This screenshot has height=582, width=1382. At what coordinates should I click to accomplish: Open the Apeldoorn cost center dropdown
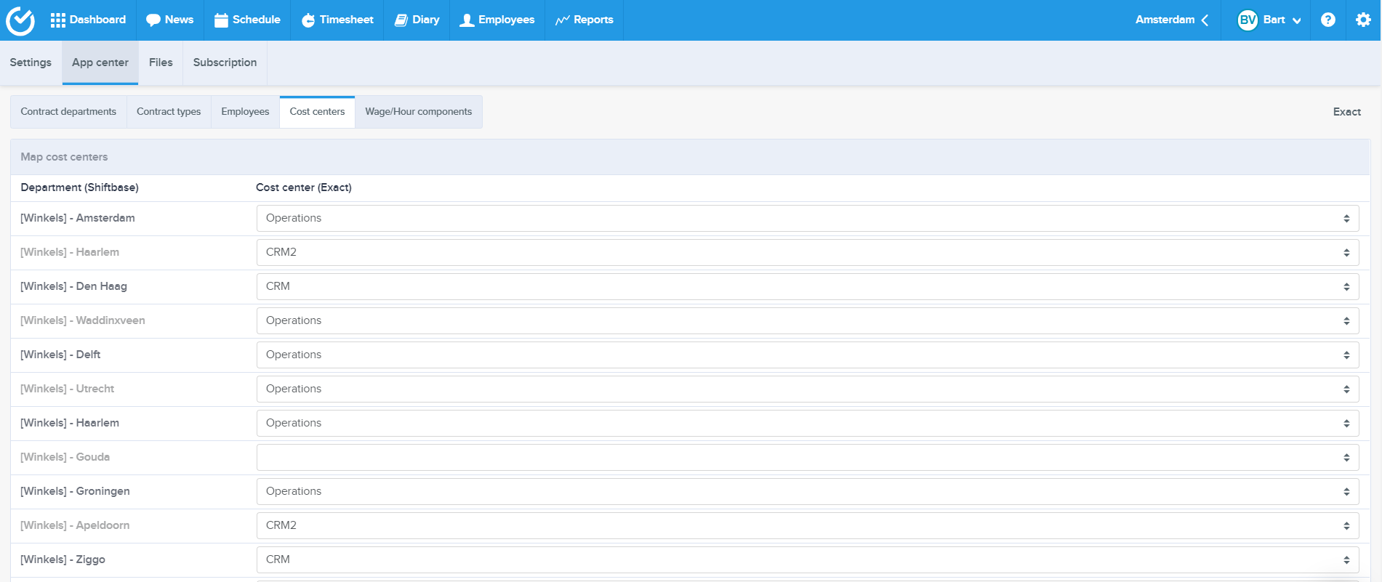[x=808, y=526]
